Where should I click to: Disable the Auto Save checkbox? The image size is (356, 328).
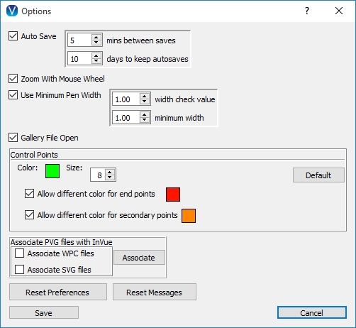point(13,36)
